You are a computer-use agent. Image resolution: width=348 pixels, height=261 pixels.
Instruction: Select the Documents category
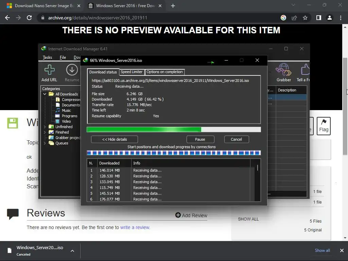coord(71,105)
